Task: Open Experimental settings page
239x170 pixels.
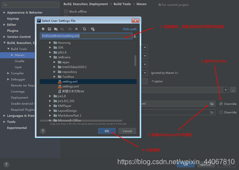Action: click(x=17, y=128)
